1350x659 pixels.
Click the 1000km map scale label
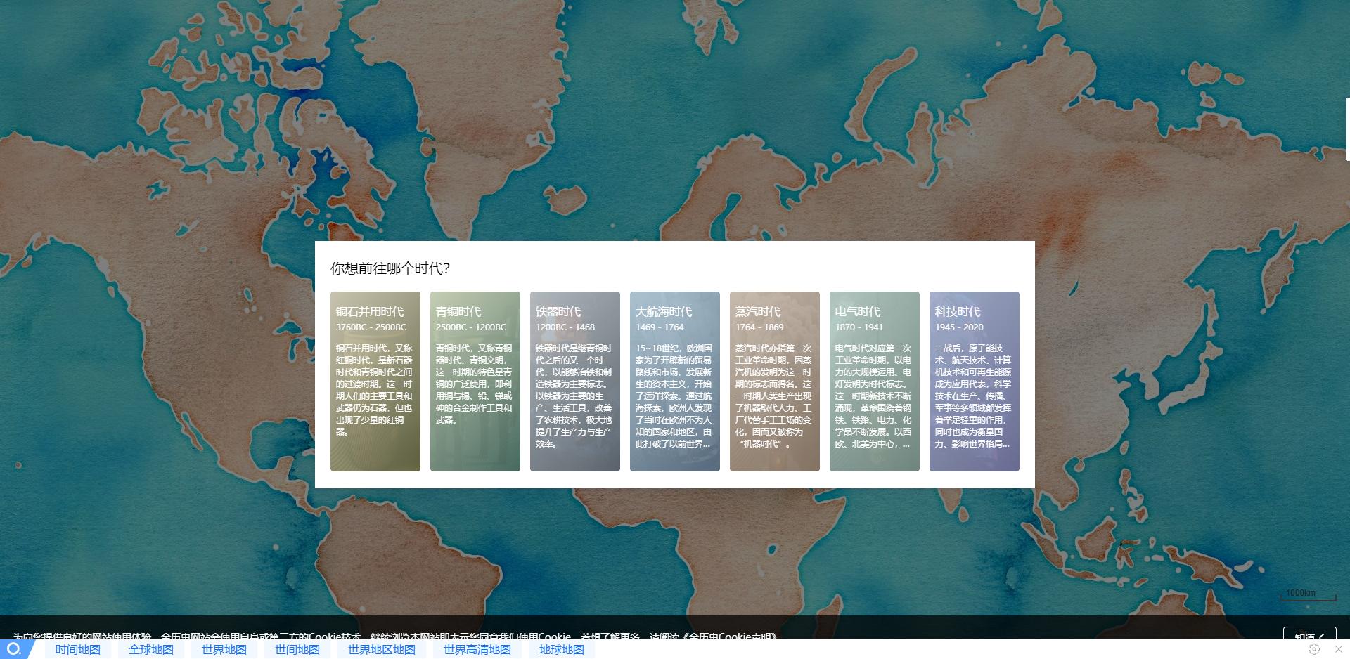point(1301,593)
